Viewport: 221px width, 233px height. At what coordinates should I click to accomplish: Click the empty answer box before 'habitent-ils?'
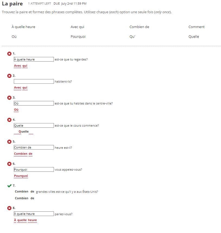[x=34, y=82]
